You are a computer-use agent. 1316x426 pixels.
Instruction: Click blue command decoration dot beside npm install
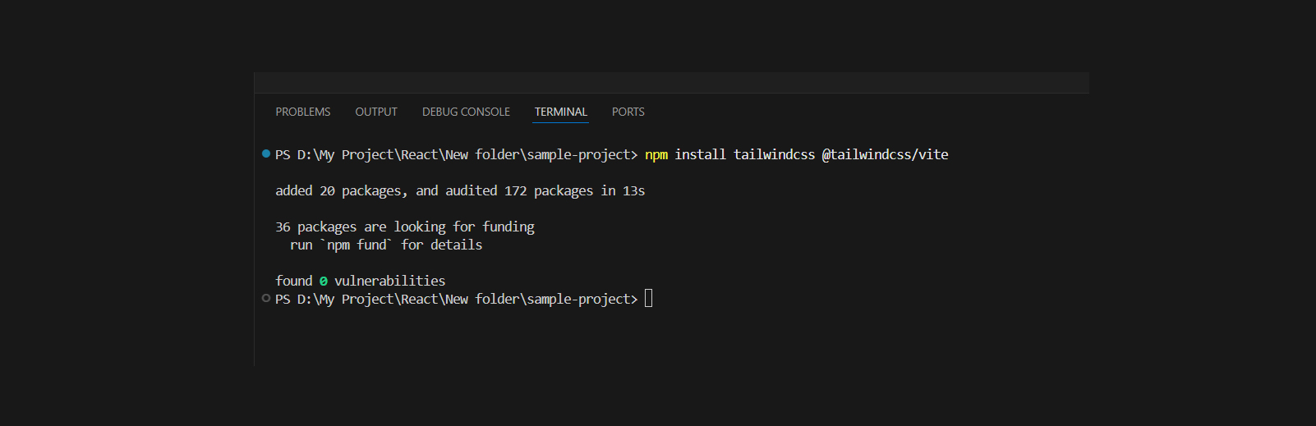click(x=266, y=153)
